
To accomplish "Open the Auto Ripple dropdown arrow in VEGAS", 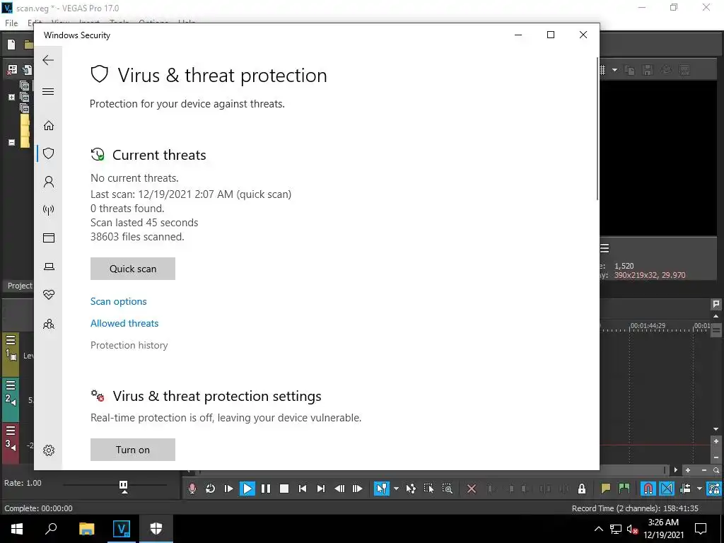I will 699,489.
